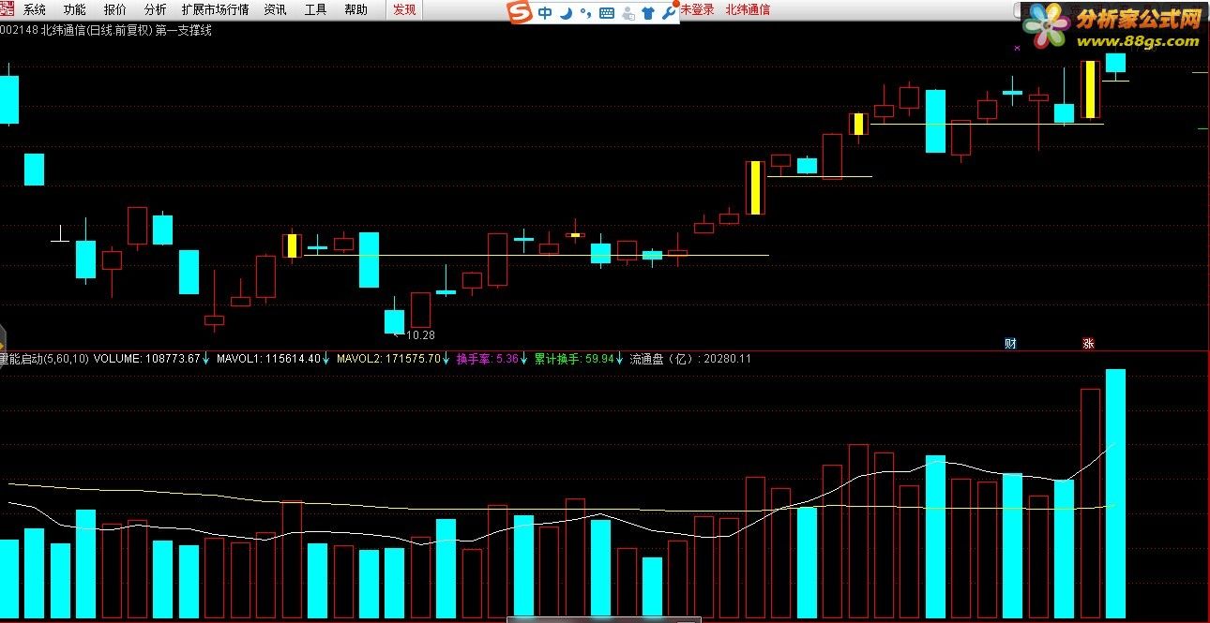Click the horizontal scrollbar at bottom
1210x623 pixels.
click(604, 619)
